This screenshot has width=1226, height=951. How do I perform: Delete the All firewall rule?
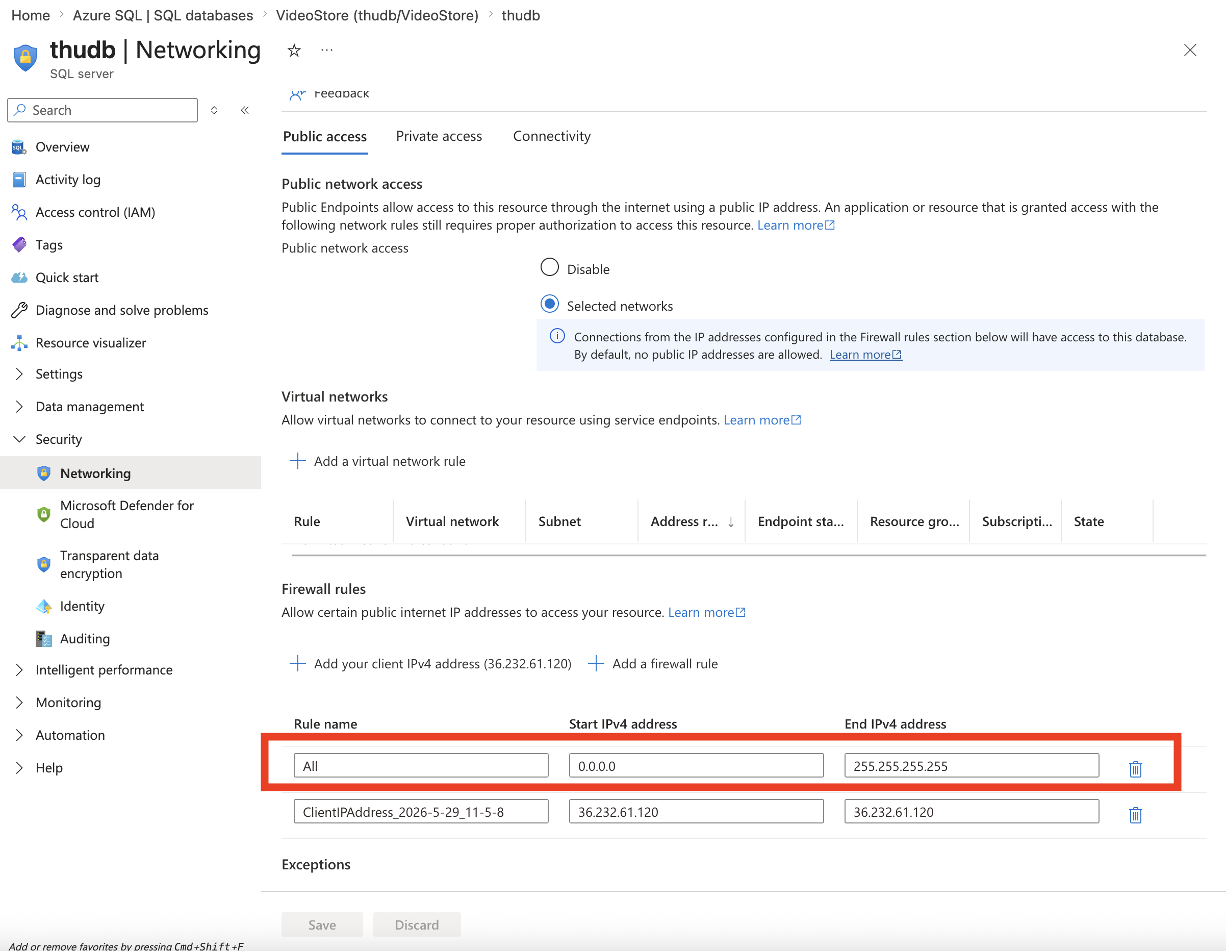tap(1135, 768)
